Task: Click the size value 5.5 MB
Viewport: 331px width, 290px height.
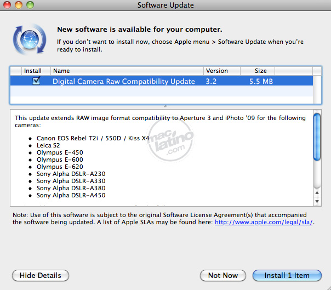Action: [x=261, y=81]
